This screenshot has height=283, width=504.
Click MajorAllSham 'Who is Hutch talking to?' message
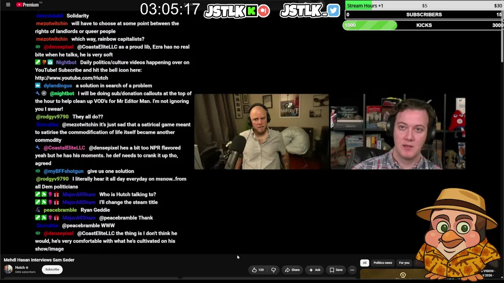(x=128, y=195)
